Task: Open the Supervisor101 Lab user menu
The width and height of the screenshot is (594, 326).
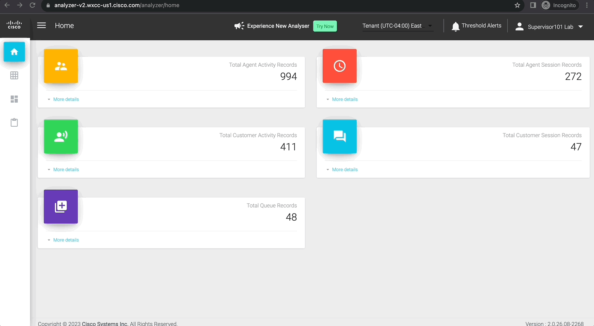Action: click(x=549, y=27)
